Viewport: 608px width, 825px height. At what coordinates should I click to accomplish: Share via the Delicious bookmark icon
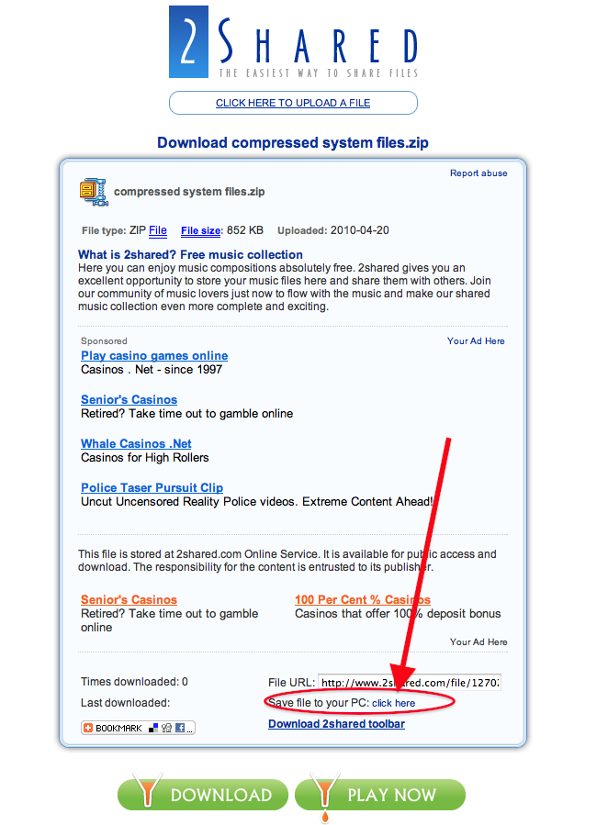(153, 728)
